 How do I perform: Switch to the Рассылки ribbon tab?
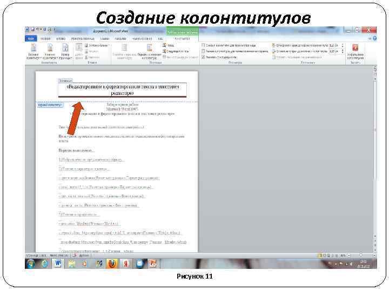120,39
